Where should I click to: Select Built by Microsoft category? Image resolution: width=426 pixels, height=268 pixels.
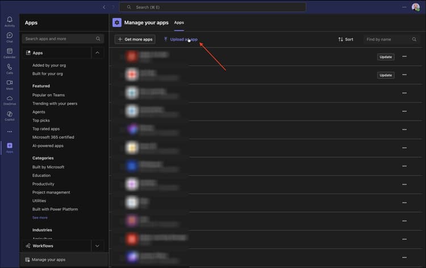pos(48,167)
